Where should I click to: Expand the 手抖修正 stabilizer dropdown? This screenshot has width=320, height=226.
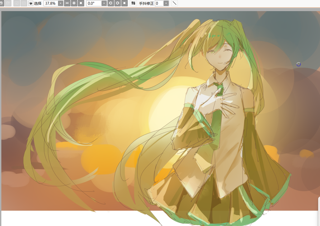click(x=166, y=3)
